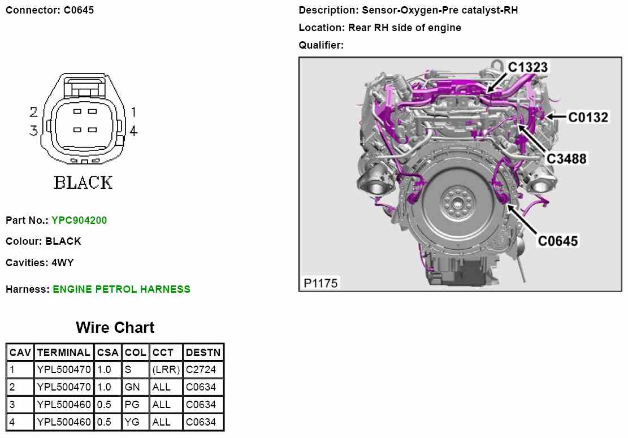
Task: Click the C1323 label in engine diagram
Action: [527, 68]
